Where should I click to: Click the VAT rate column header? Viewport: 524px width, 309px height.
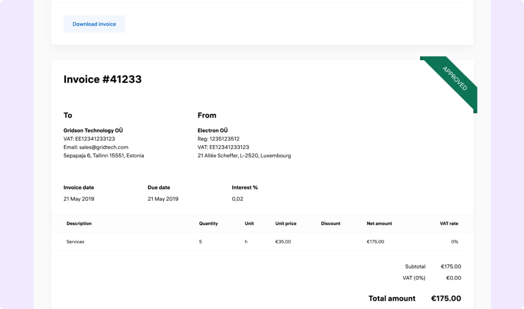(x=449, y=224)
